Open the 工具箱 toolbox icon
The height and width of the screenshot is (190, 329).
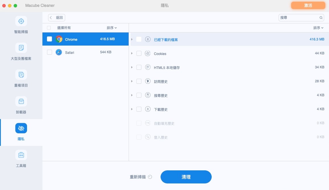21,155
